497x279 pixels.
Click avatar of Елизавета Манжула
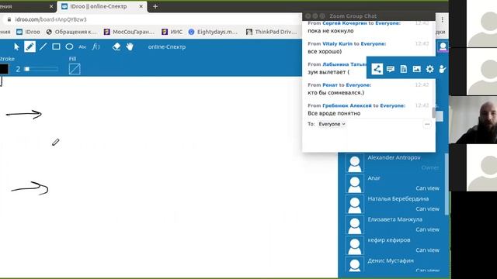[354, 225]
